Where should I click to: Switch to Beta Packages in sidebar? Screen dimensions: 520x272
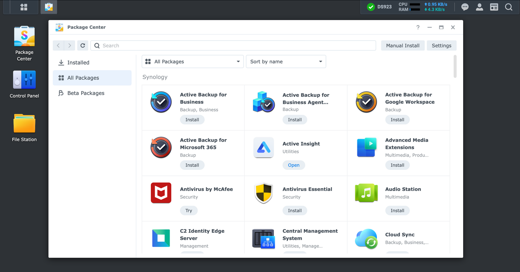pyautogui.click(x=86, y=93)
